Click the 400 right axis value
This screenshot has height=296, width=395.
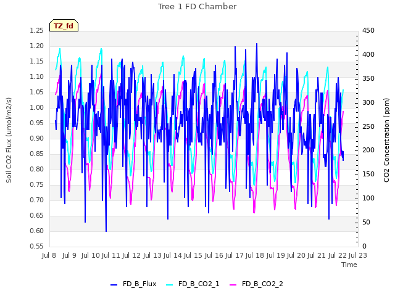click(368, 55)
